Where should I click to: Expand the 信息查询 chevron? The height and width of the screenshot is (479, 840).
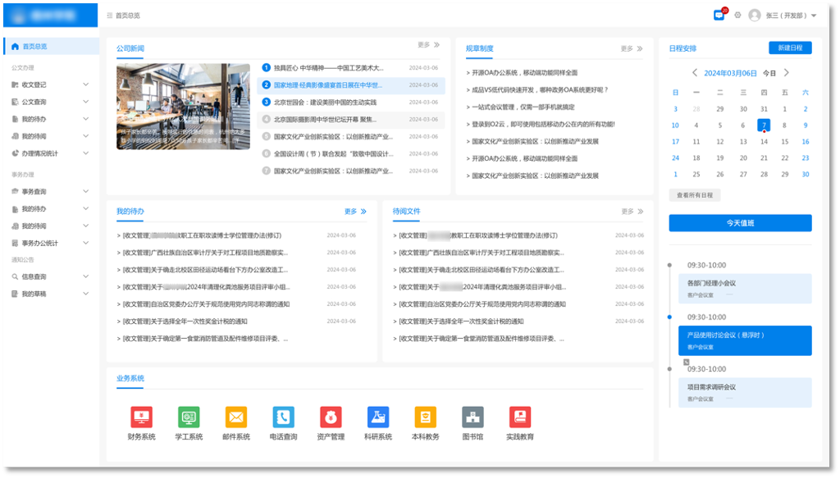(x=85, y=276)
